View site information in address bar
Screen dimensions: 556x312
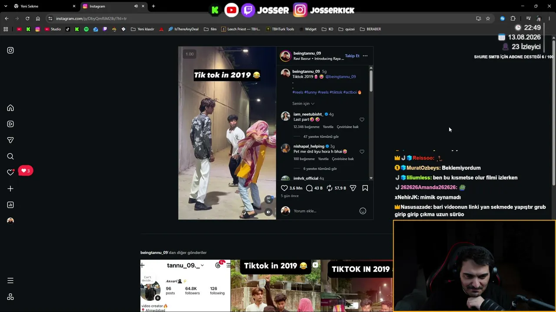pyautogui.click(x=50, y=19)
